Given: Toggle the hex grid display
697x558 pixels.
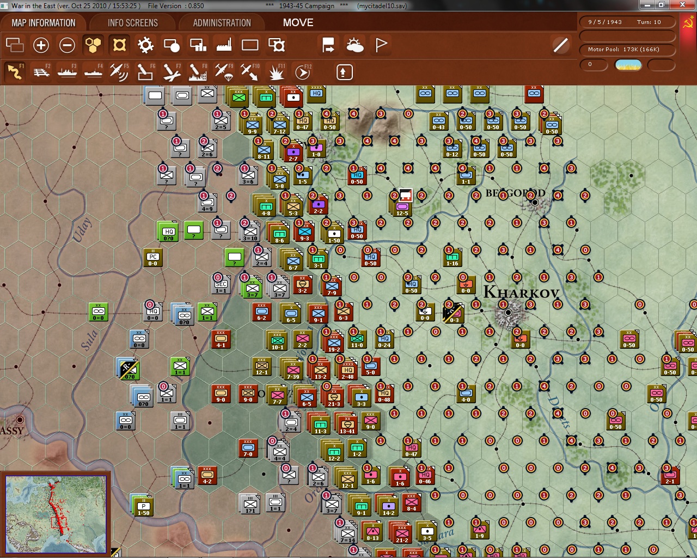Looking at the screenshot, I should tap(93, 45).
